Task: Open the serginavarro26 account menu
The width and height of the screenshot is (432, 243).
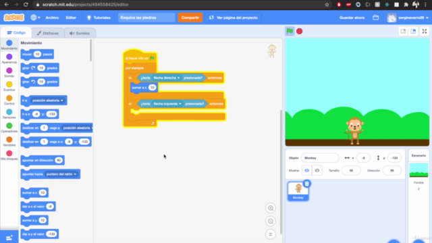Action: tap(408, 18)
